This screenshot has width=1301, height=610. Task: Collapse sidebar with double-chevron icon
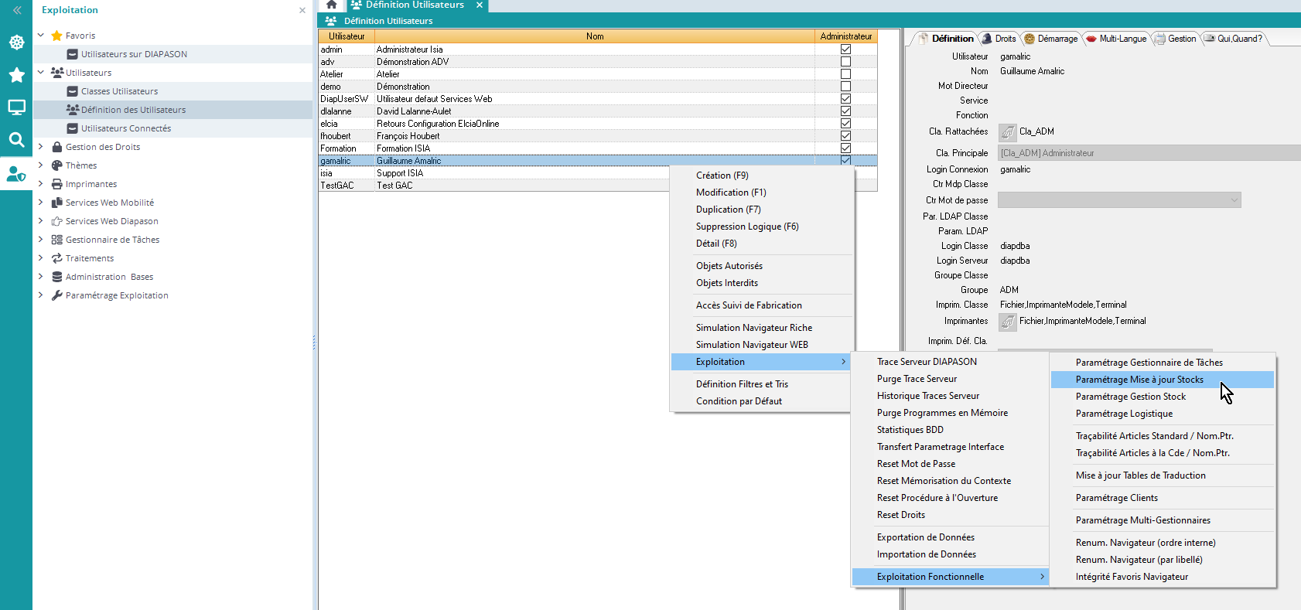pos(16,10)
